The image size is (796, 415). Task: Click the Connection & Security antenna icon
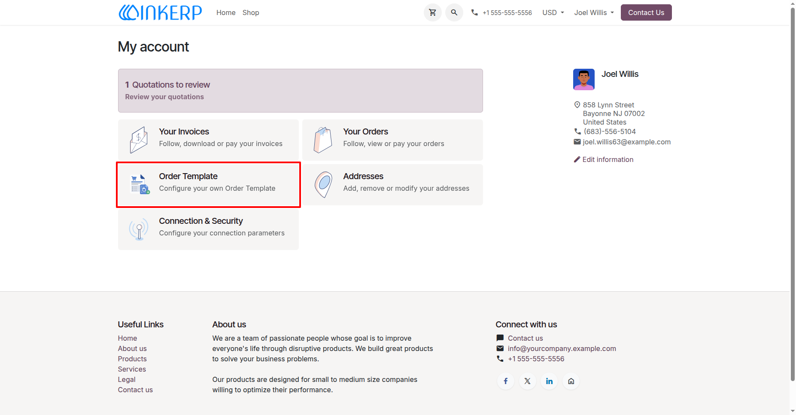click(139, 229)
